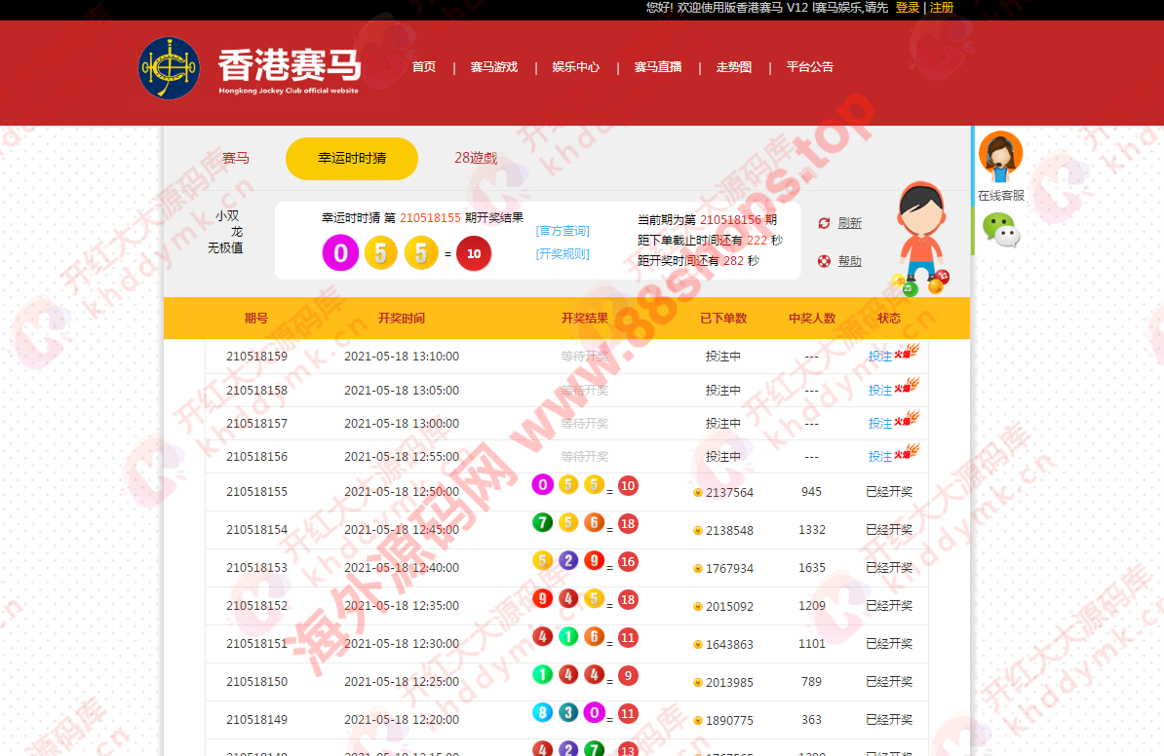
Task: Open the 官方查询 link
Action: pyautogui.click(x=563, y=231)
